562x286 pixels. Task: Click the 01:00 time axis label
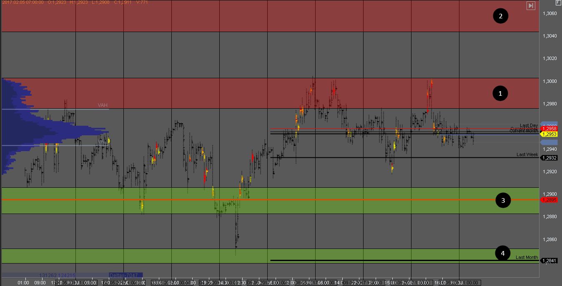(23, 283)
